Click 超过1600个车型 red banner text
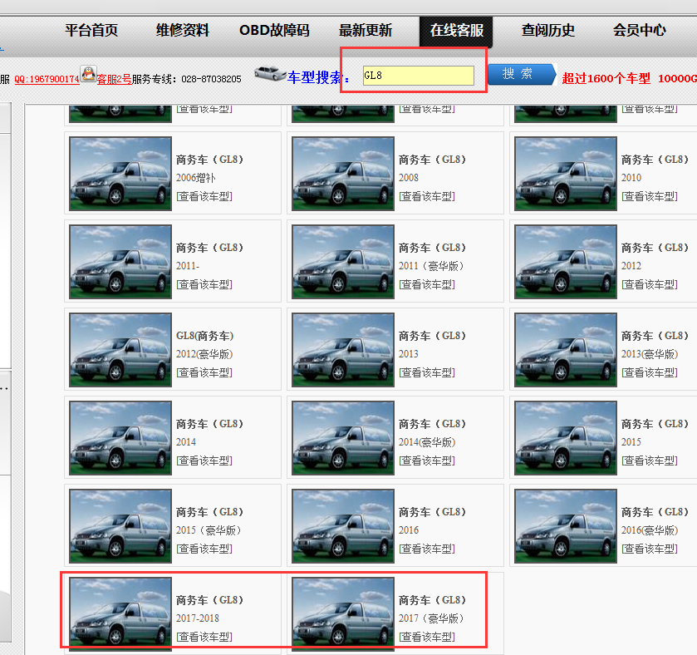The image size is (697, 655). tap(606, 79)
